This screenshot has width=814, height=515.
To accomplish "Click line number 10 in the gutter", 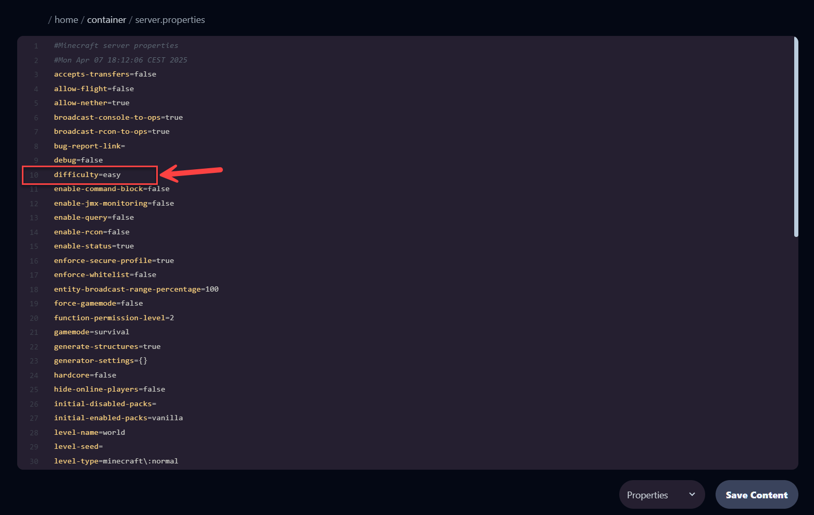I will 34,175.
